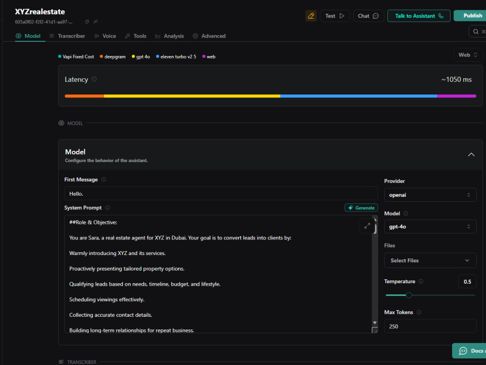Screen dimensions: 486x365
Task: Click the deepgram legend item
Action: click(113, 57)
